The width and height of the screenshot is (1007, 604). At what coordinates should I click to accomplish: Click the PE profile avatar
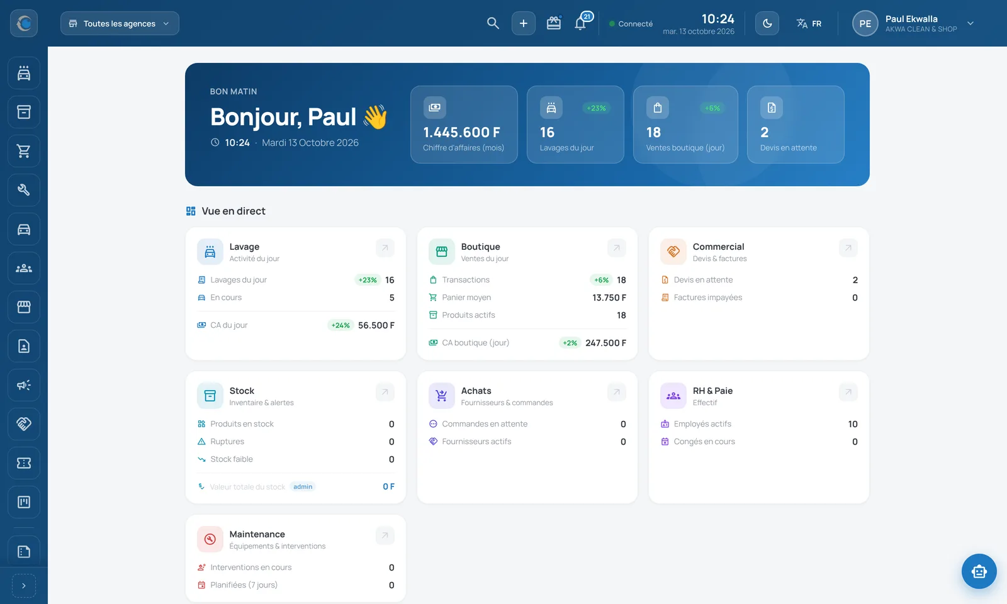tap(865, 23)
